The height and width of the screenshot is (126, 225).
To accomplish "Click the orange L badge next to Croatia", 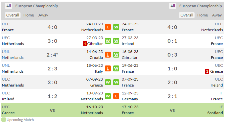I will (x=108, y=55).
